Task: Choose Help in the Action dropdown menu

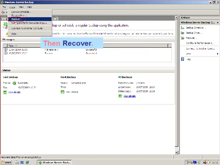Action: [30, 34]
